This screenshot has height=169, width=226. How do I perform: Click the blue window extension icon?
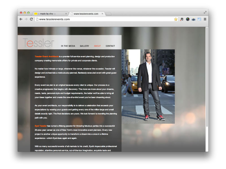click(x=199, y=19)
